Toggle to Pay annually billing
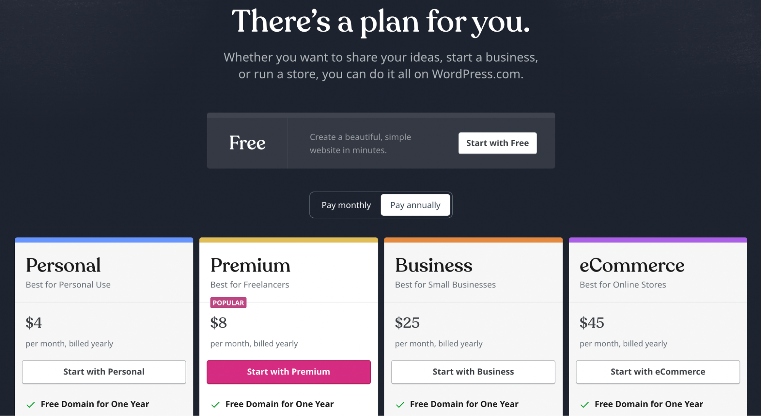This screenshot has width=761, height=416. pyautogui.click(x=415, y=205)
